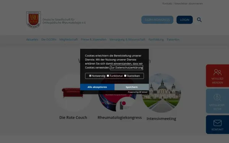Screen dimensions: 229x143
Task: Open the Patienten menu
Action: tap(173, 39)
